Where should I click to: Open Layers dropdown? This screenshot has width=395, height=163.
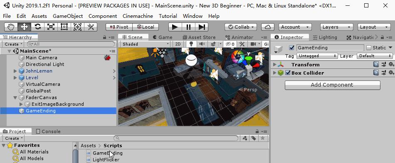(336, 27)
